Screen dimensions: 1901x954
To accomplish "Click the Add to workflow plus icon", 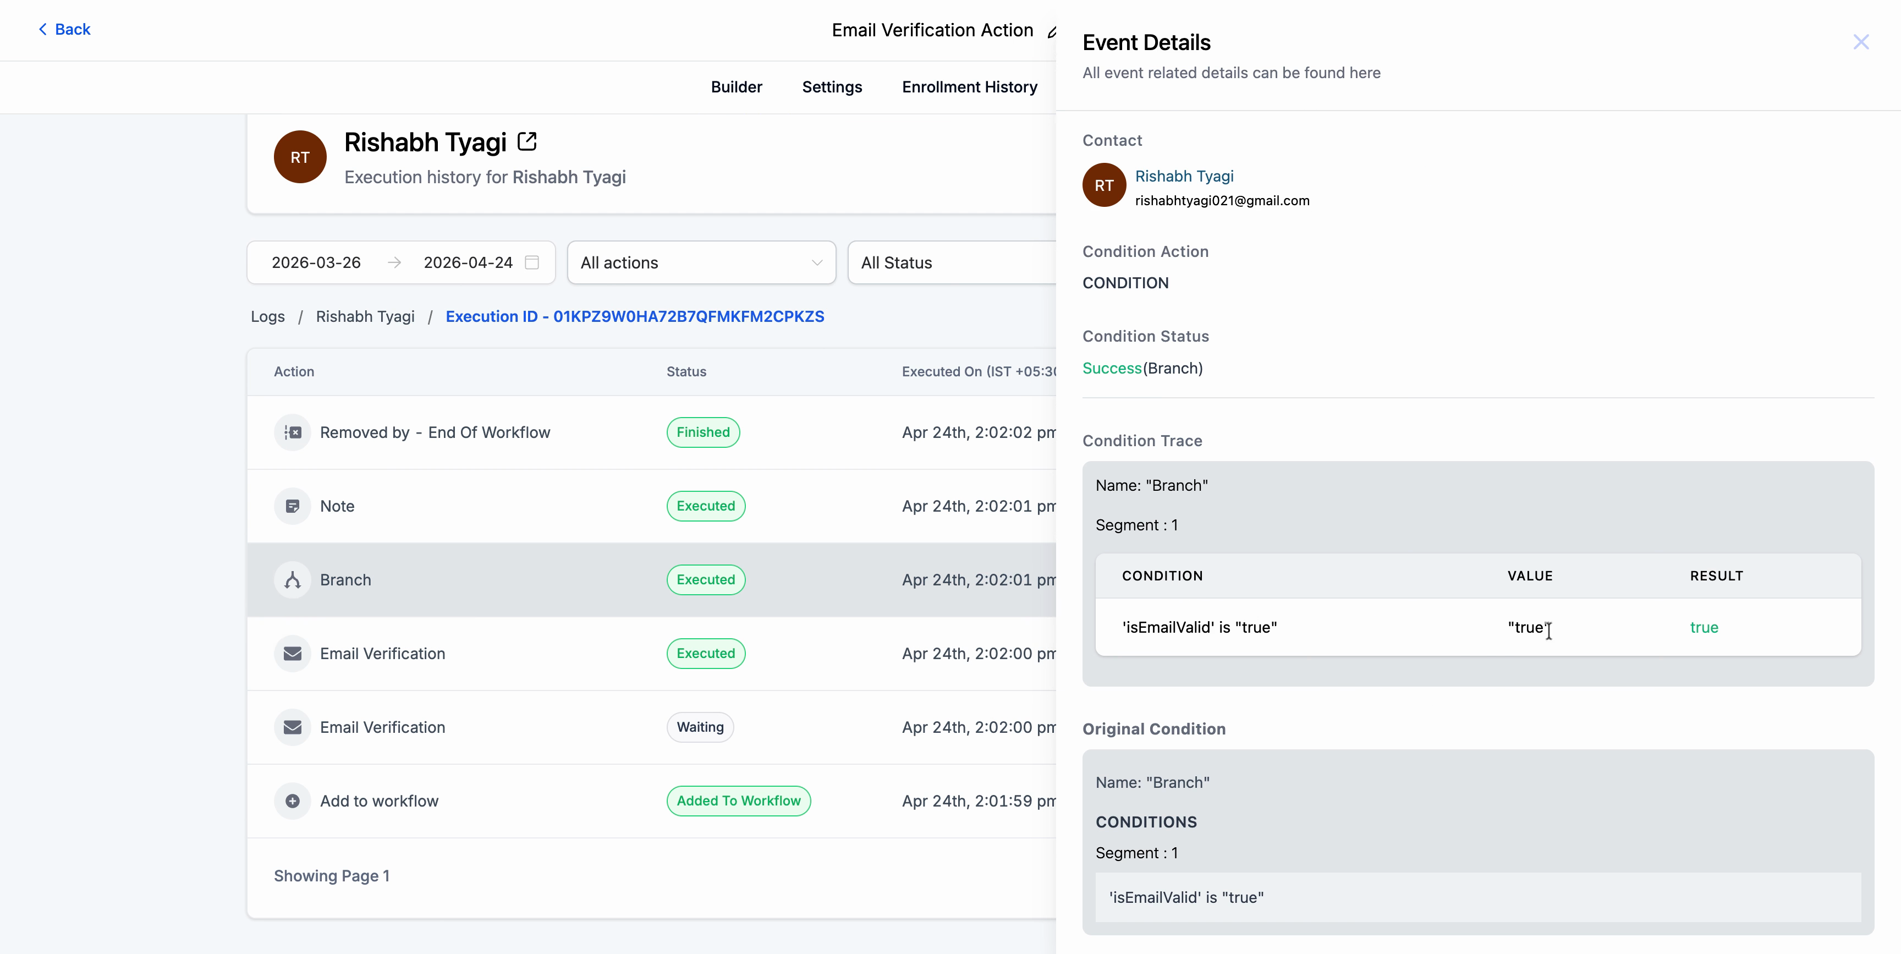I will coord(292,801).
